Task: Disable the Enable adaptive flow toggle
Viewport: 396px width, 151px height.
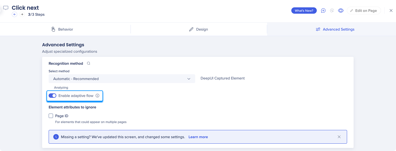Action: coord(52,96)
